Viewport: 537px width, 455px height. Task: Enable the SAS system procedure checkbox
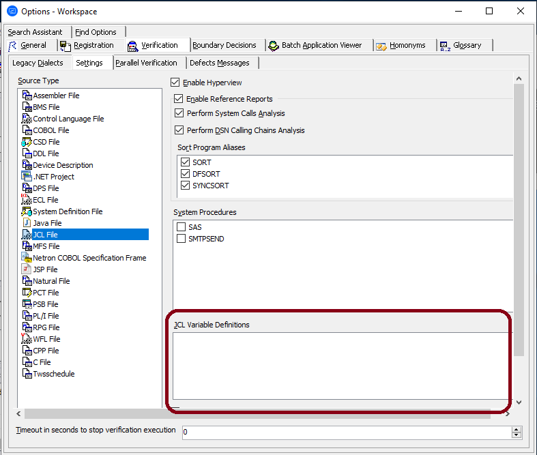182,227
